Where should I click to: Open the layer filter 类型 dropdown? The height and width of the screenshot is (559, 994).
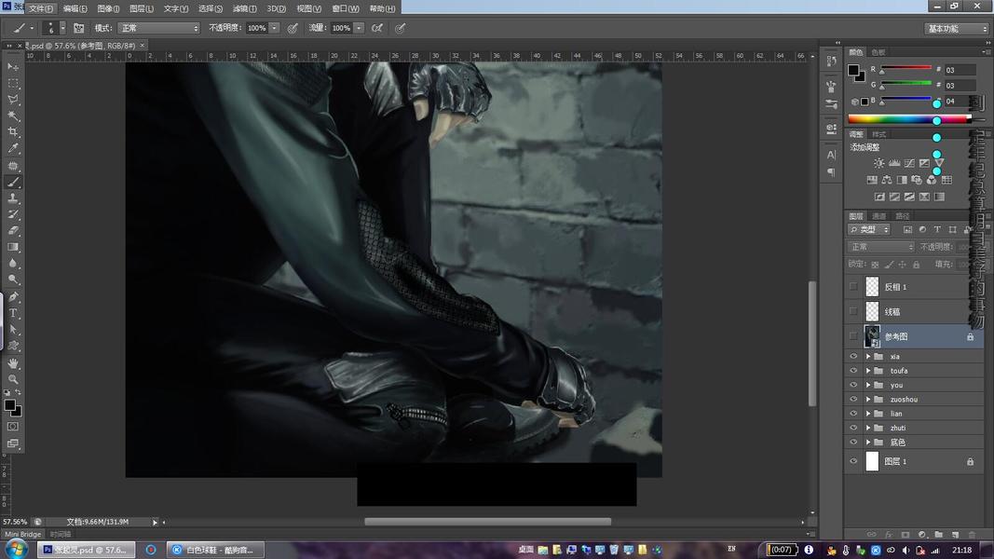[x=869, y=229]
